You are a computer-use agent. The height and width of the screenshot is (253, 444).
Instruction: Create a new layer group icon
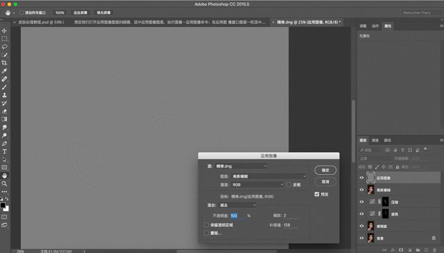tap(418, 250)
